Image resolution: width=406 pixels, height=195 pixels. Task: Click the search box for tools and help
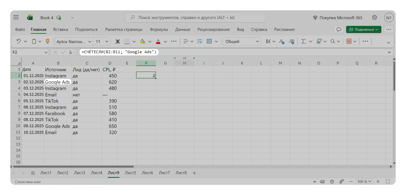coord(195,18)
